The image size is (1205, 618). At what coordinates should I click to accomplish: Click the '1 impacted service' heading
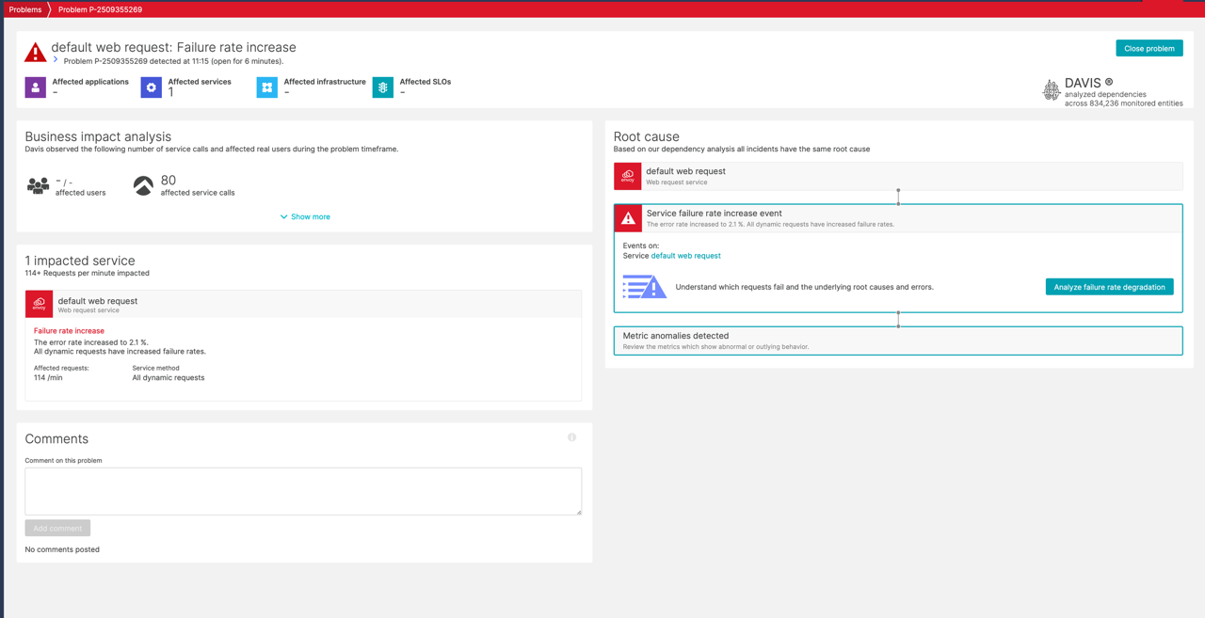tap(80, 261)
